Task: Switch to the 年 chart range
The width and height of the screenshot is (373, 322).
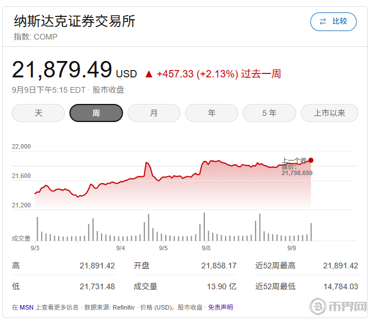Action: [x=212, y=113]
